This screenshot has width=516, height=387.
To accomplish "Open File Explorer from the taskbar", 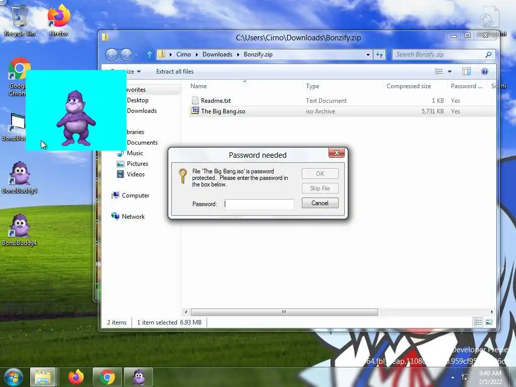I will (x=43, y=377).
